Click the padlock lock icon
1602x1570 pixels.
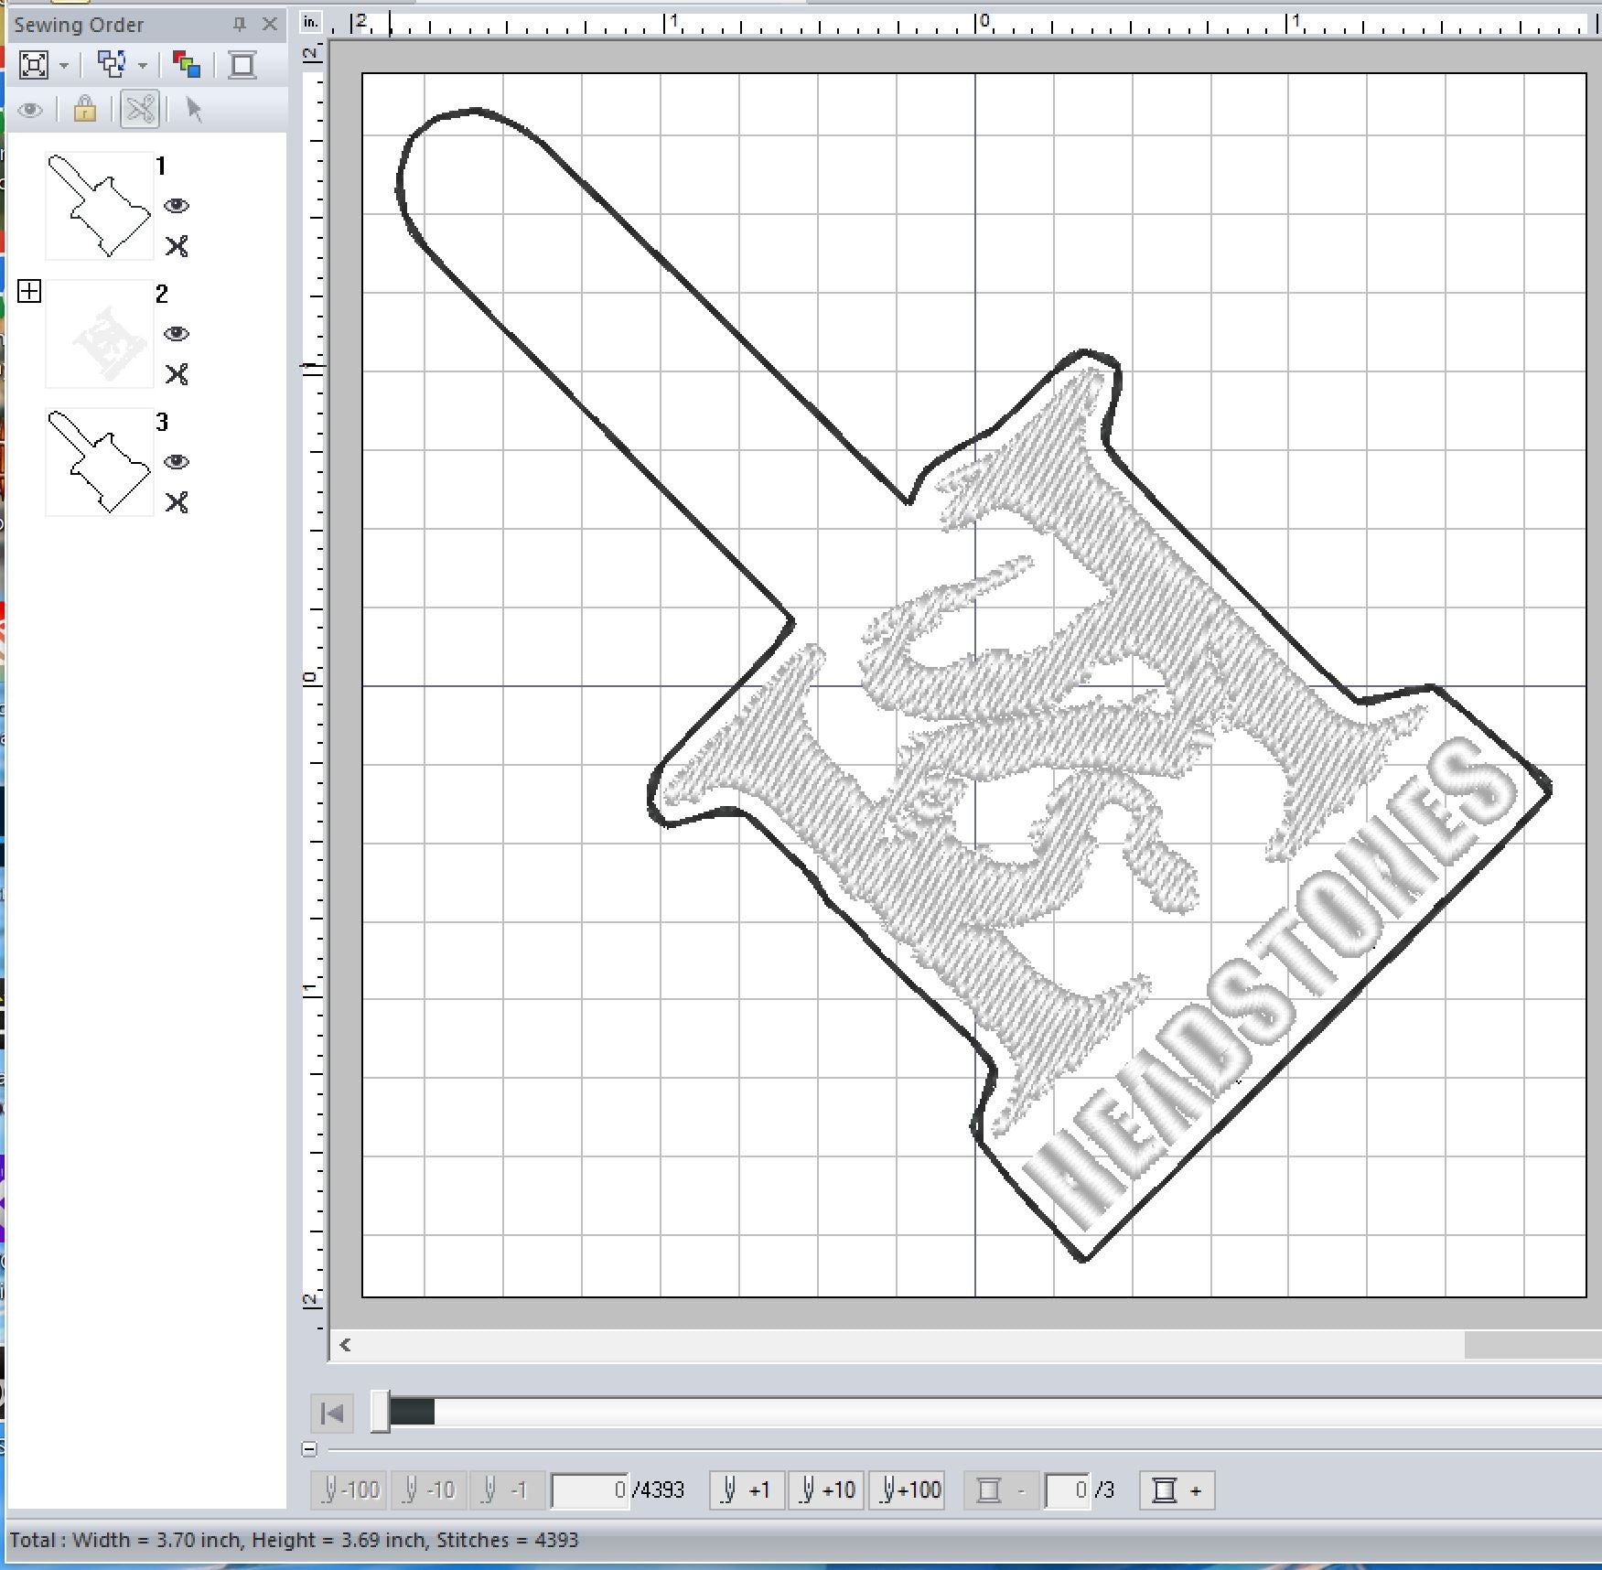pyautogui.click(x=85, y=110)
